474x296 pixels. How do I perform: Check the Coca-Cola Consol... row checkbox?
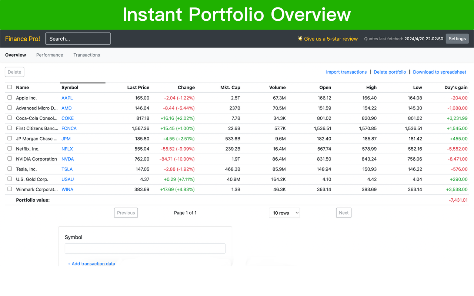coord(10,118)
